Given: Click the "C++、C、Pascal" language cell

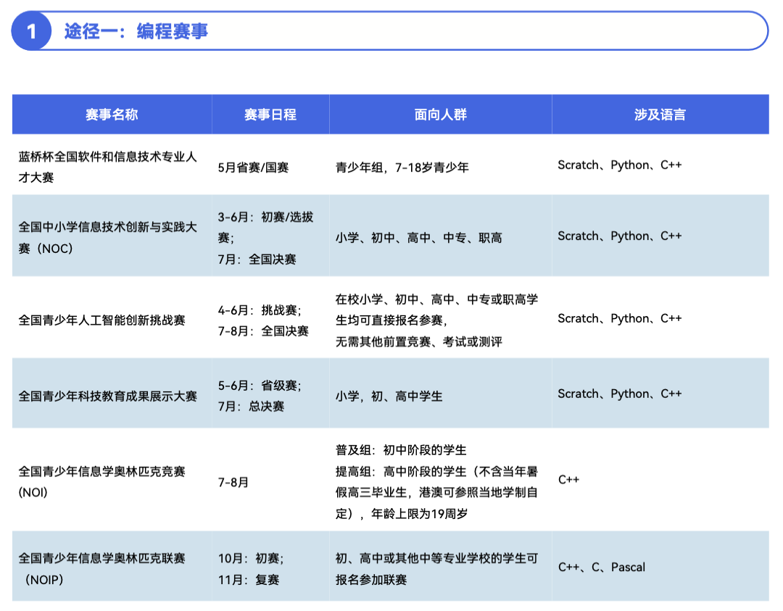Looking at the screenshot, I should pos(602,567).
